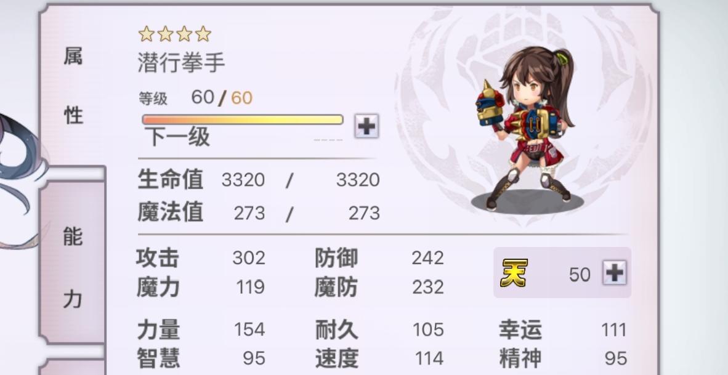Viewport: 728px width, 375px height.
Task: Tap the 防御 242 defense stat
Action: pos(379,257)
